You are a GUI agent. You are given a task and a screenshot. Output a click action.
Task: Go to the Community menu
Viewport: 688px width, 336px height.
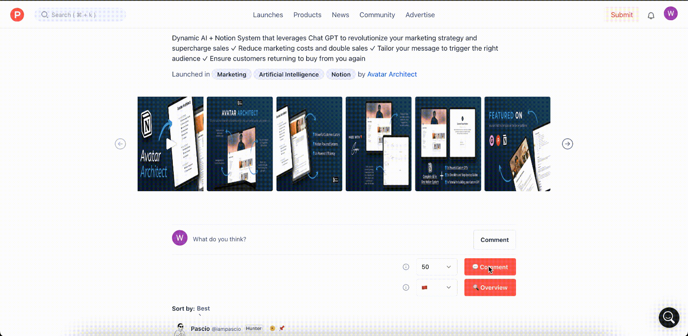(x=377, y=15)
